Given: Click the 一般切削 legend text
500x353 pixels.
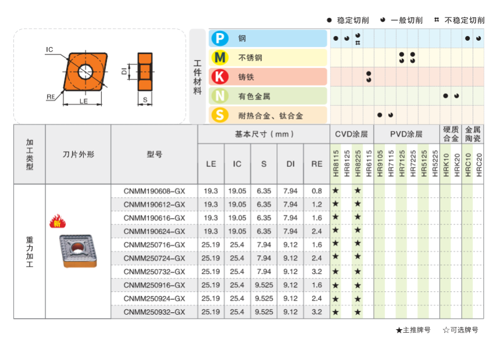Looking at the screenshot, I should click(406, 20).
